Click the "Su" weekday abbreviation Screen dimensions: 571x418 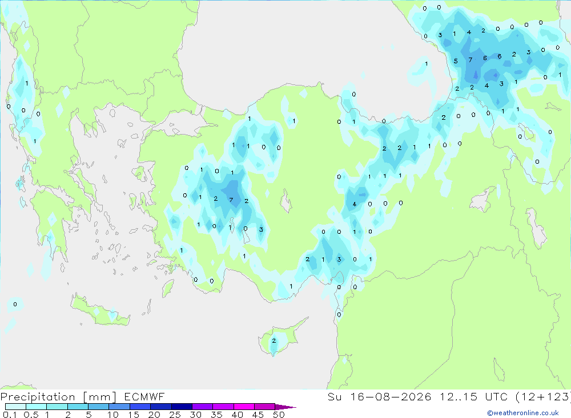pyautogui.click(x=335, y=396)
